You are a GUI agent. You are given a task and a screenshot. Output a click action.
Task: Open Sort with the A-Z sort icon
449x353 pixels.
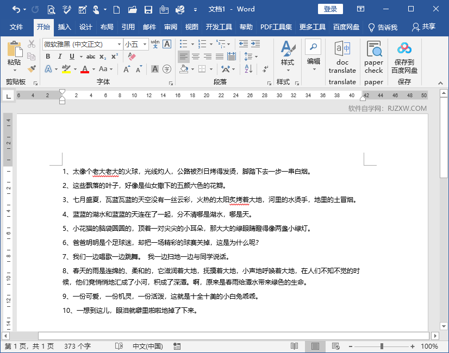[248, 68]
